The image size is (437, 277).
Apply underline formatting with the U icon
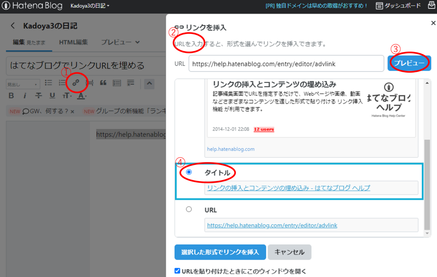coord(52,95)
